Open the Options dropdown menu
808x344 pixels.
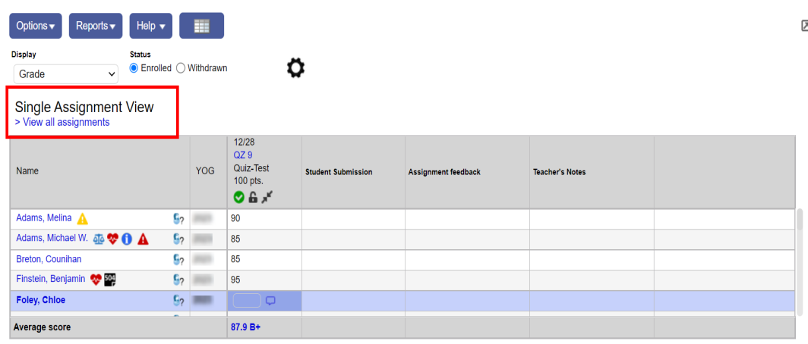[36, 26]
